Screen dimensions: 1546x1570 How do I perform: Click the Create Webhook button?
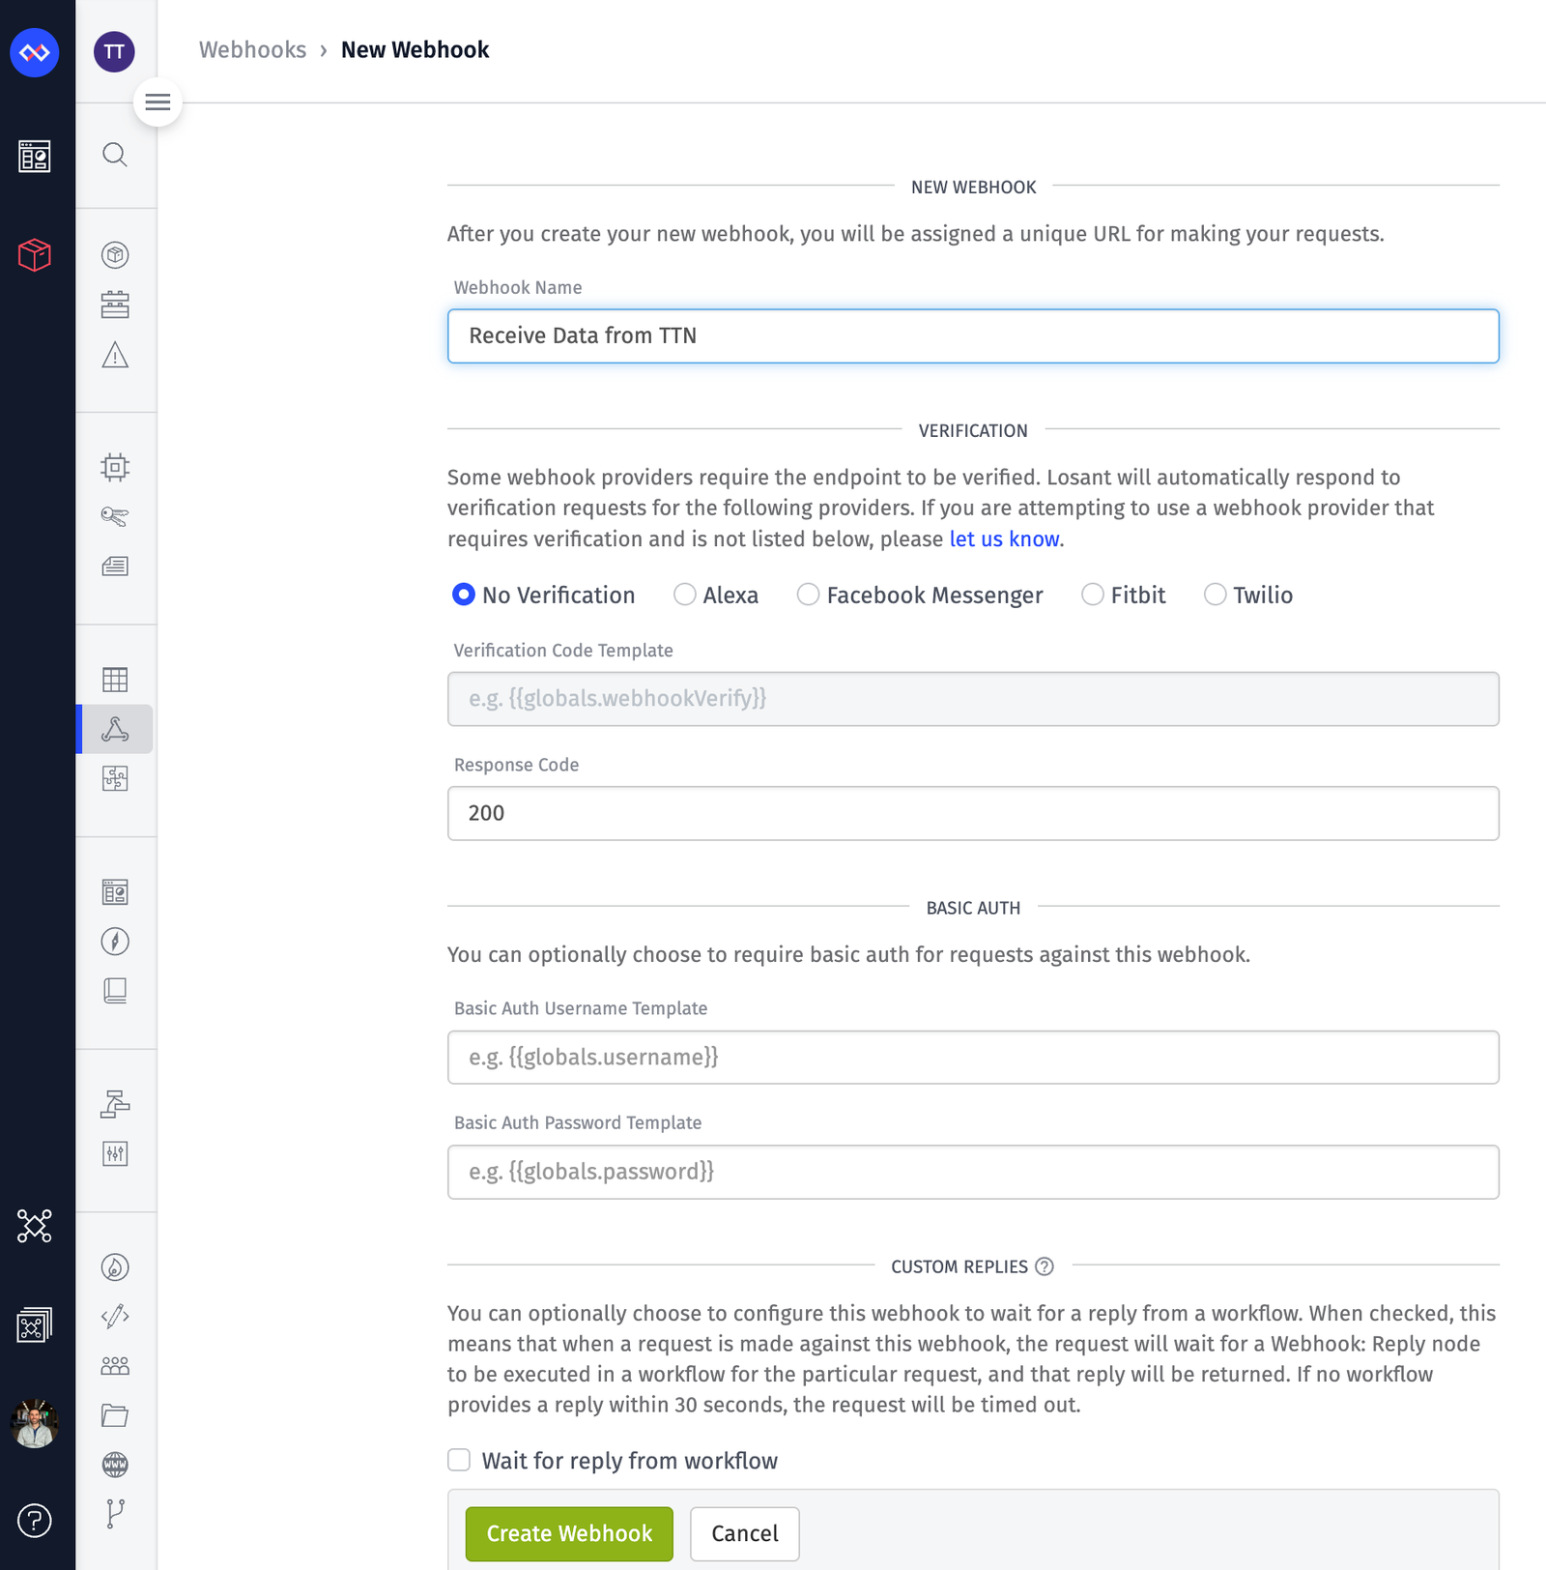(568, 1533)
